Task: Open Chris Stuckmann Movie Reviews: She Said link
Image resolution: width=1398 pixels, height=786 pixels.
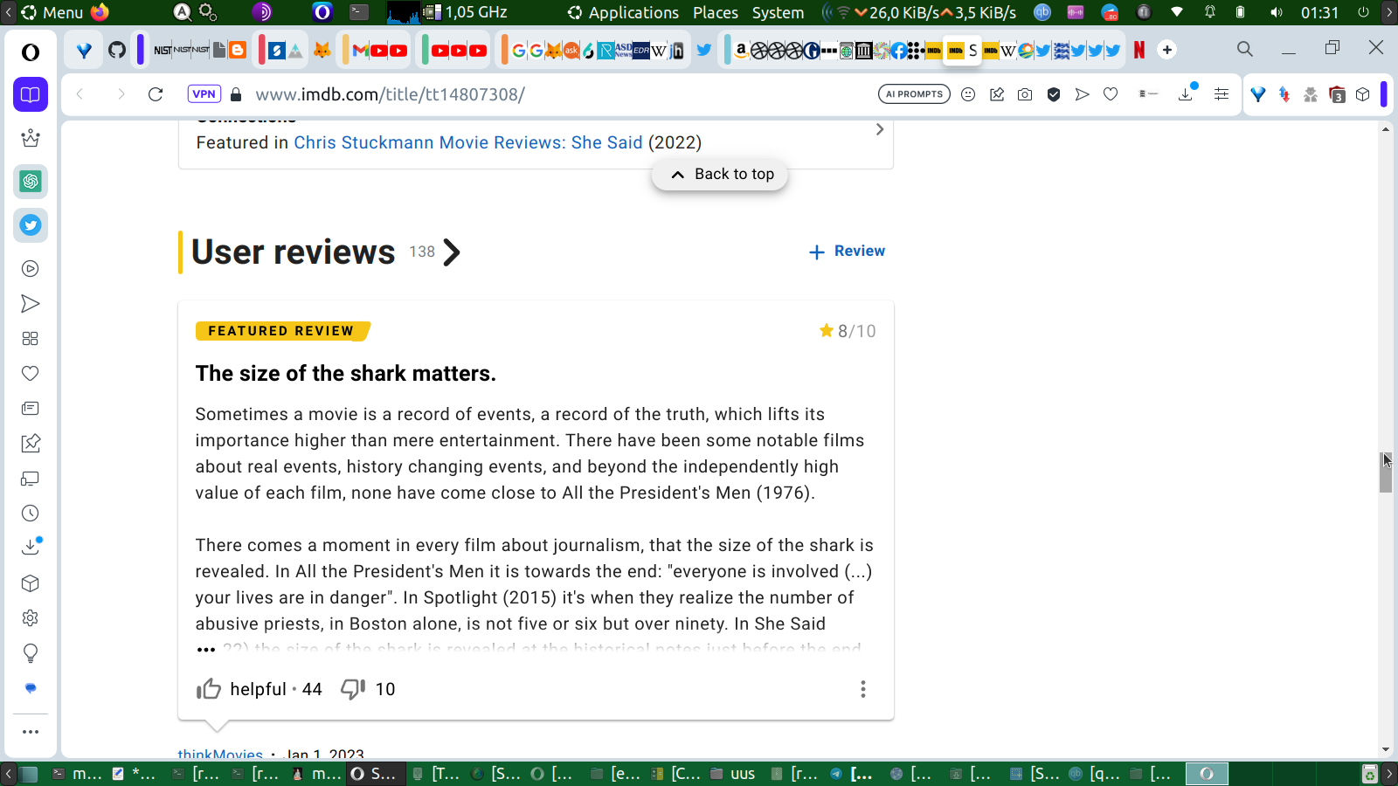Action: click(468, 142)
